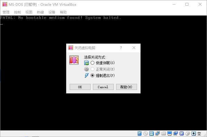Image resolution: width=207 pixels, height=137 pixels.
Task: Select the 强制退出(P) radio button
Action: (92, 76)
